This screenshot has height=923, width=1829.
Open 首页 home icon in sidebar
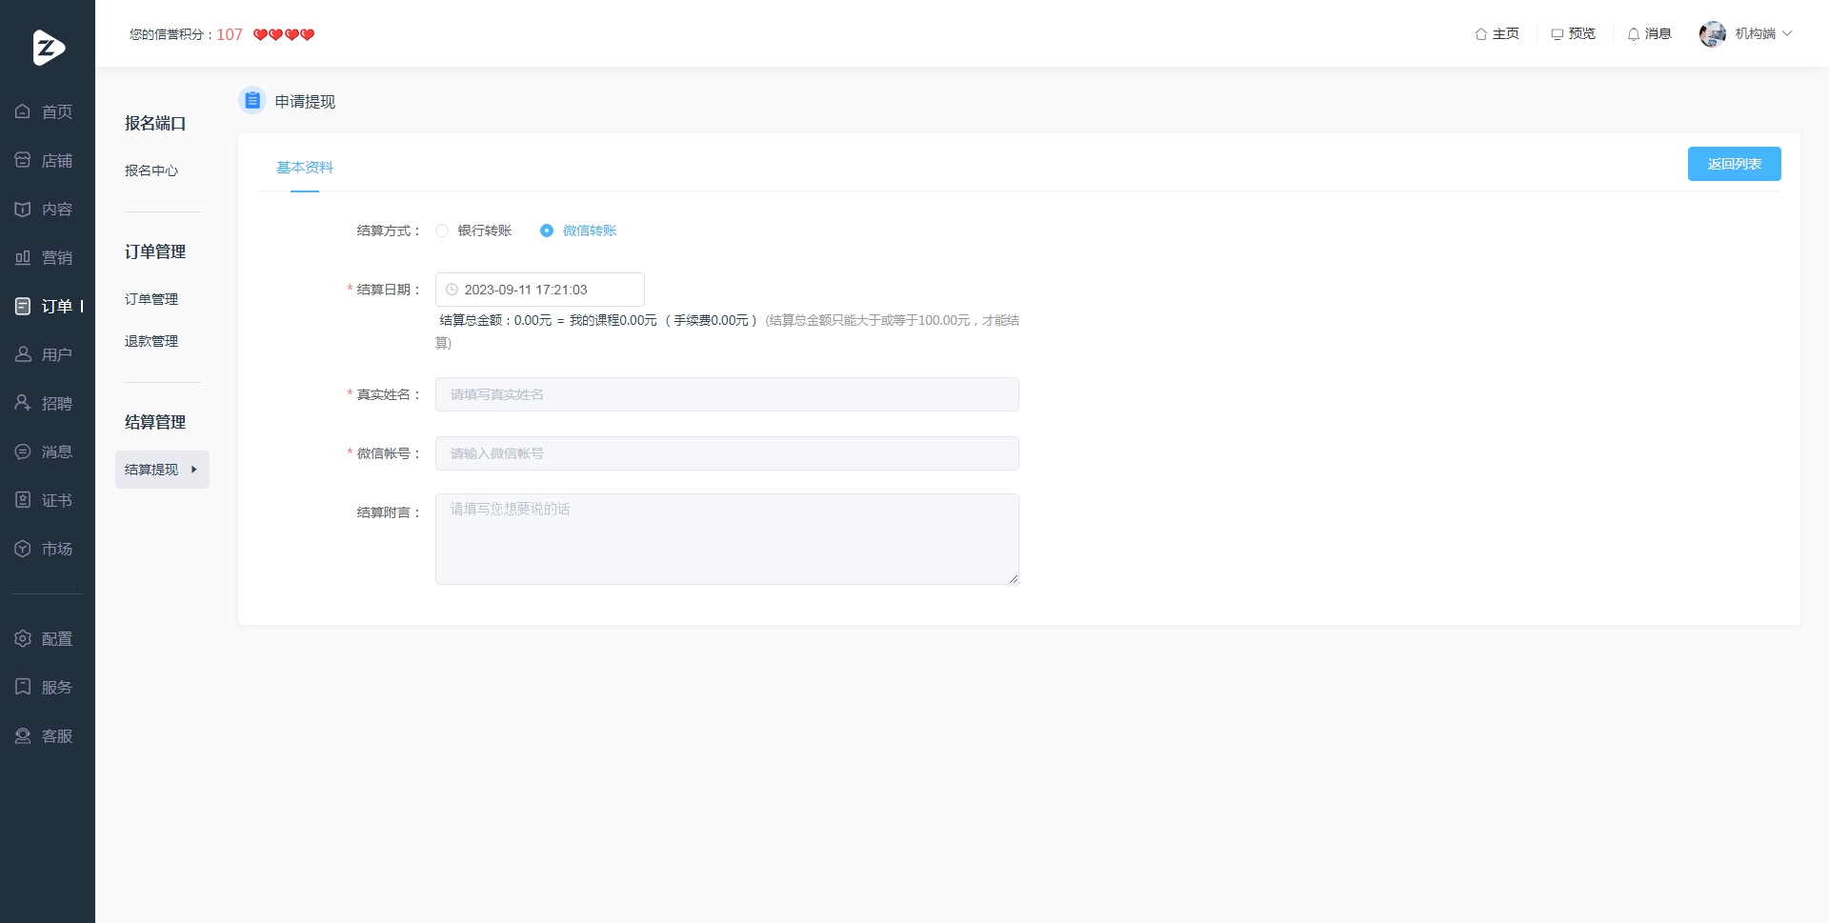coord(23,111)
